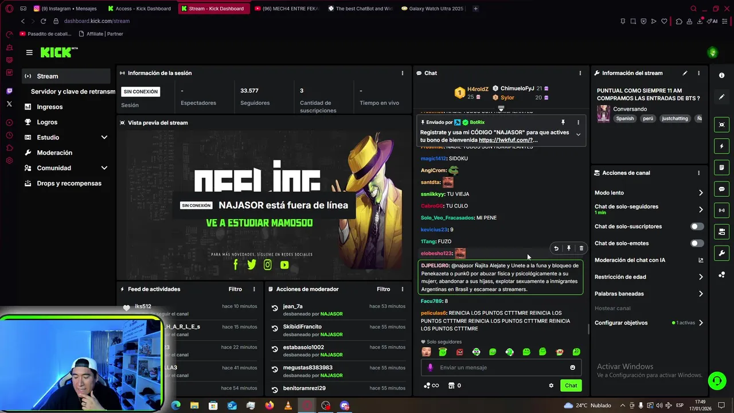This screenshot has width=734, height=413.
Task: Toggle the document panel icon in right toolbar
Action: tap(721, 167)
